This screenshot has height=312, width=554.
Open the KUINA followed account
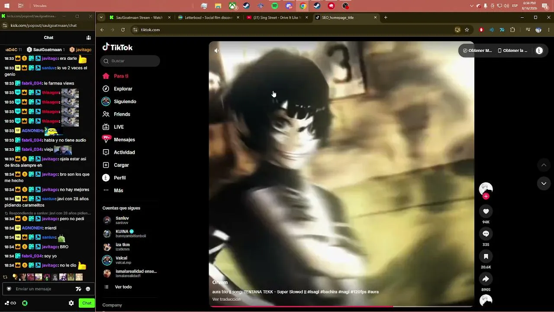pyautogui.click(x=130, y=234)
